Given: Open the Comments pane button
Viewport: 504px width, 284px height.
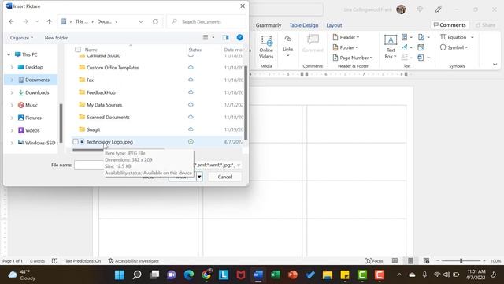Looking at the screenshot, I should [450, 24].
